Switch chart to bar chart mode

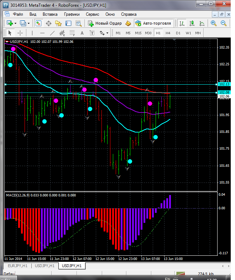click(x=182, y=23)
